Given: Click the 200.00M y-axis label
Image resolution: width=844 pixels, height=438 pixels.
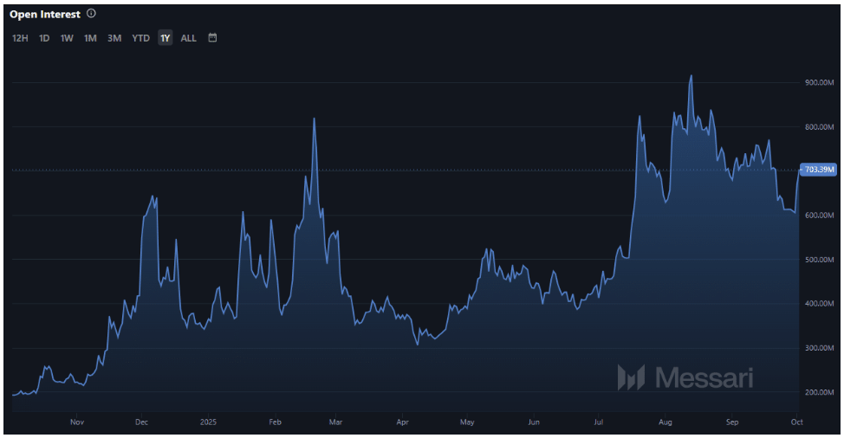Looking at the screenshot, I should tap(820, 393).
